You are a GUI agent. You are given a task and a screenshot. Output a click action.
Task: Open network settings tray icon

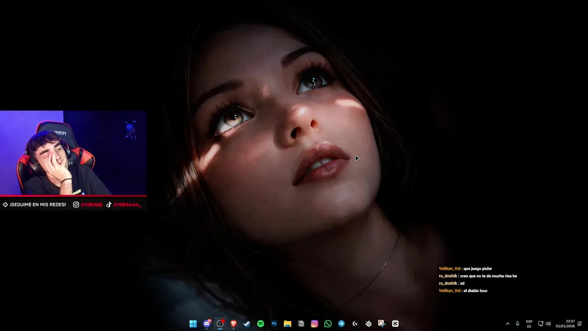coord(541,324)
